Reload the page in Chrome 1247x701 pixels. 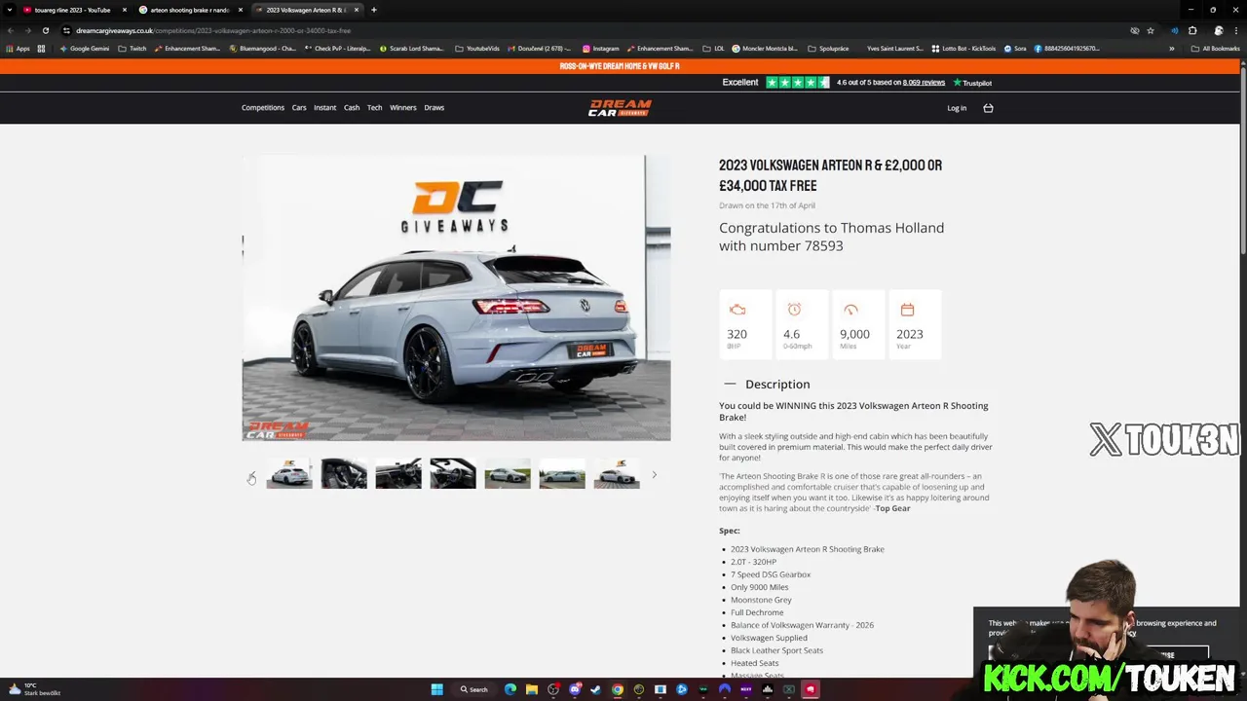pyautogui.click(x=45, y=30)
